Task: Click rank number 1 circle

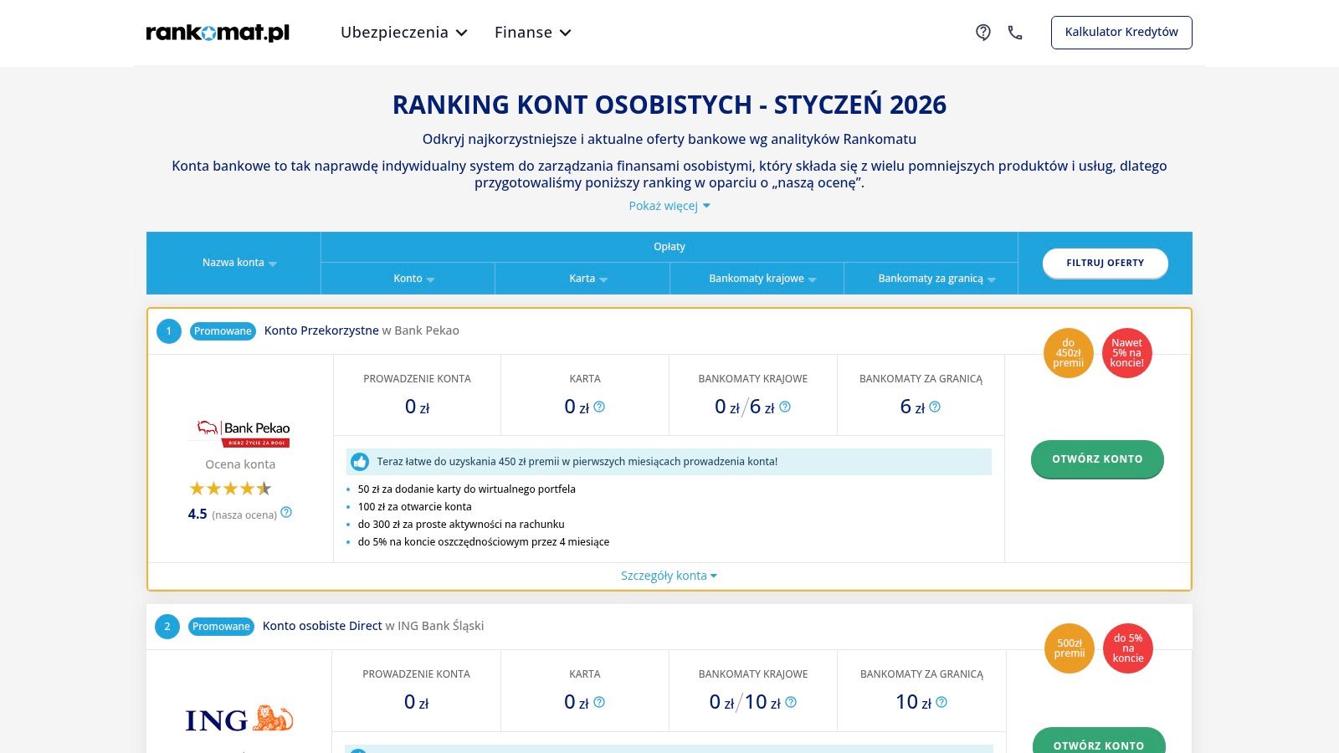Action: click(169, 331)
